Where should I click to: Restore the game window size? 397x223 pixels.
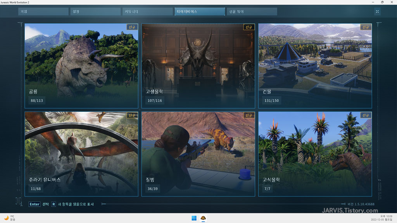pos(382,2)
